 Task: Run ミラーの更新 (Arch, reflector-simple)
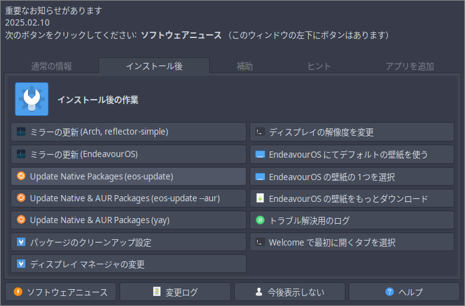tap(128, 131)
